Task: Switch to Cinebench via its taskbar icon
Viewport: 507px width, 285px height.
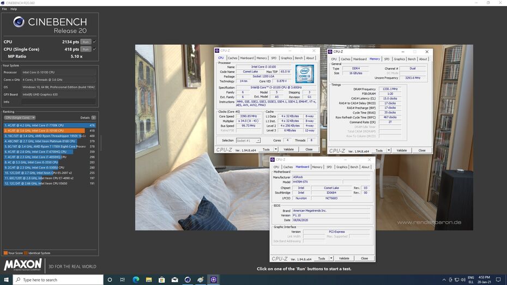Action: pyautogui.click(x=188, y=280)
